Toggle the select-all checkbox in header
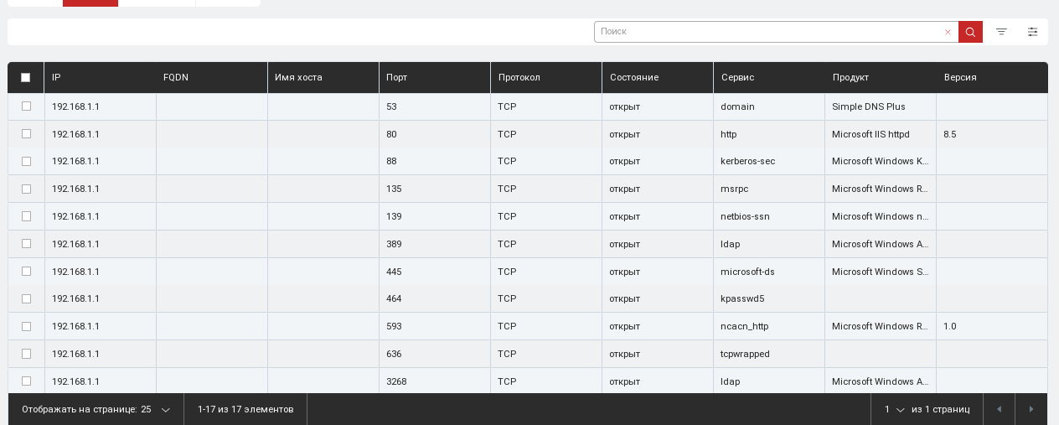 (x=26, y=77)
